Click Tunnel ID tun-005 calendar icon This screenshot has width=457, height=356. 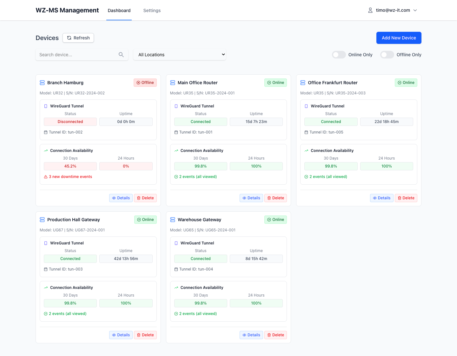coord(306,132)
